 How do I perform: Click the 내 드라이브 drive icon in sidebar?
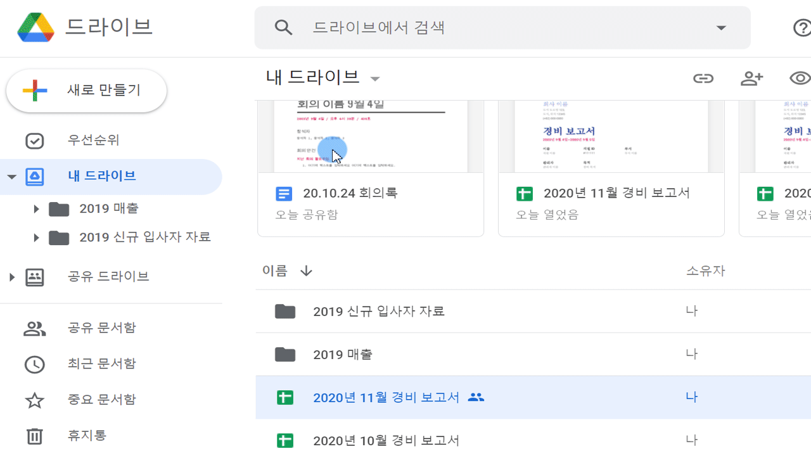pyautogui.click(x=34, y=177)
